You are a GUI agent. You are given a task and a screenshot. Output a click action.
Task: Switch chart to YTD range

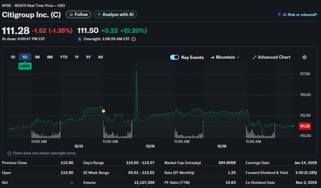[64, 57]
